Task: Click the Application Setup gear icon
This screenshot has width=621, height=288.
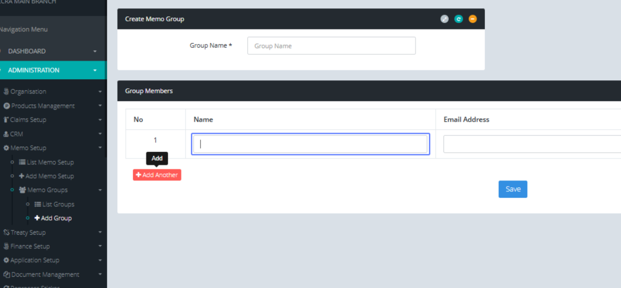Action: point(6,261)
